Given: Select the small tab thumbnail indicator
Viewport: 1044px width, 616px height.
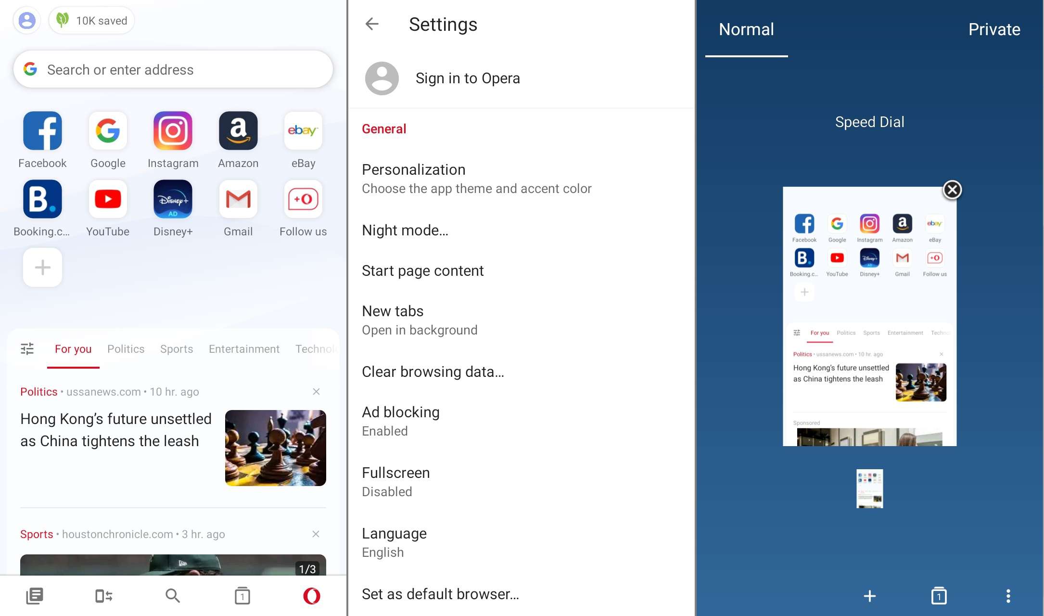Looking at the screenshot, I should pyautogui.click(x=869, y=488).
